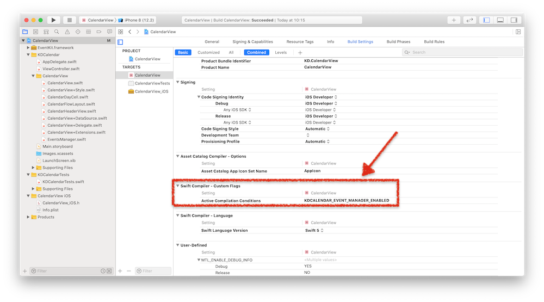Switch to the Build Phases tab
This screenshot has height=302, width=544.
[398, 42]
